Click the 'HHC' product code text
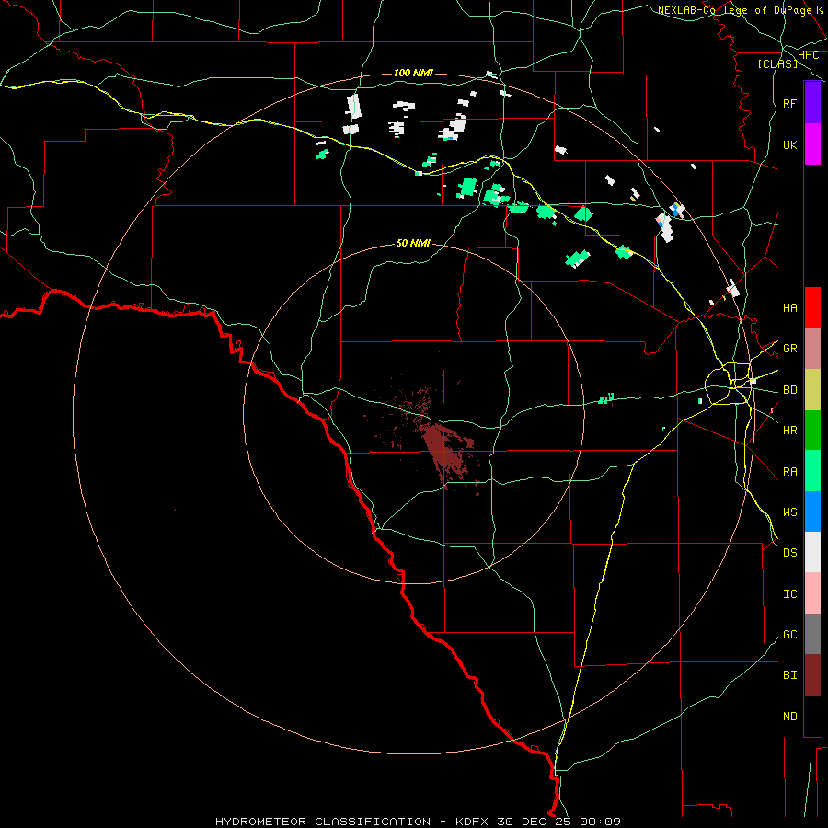Image resolution: width=828 pixels, height=828 pixels. 808,55
